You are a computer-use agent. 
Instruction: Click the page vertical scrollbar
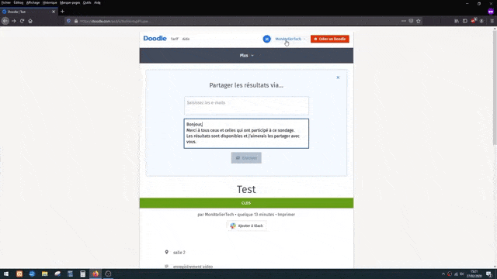(x=495, y=87)
